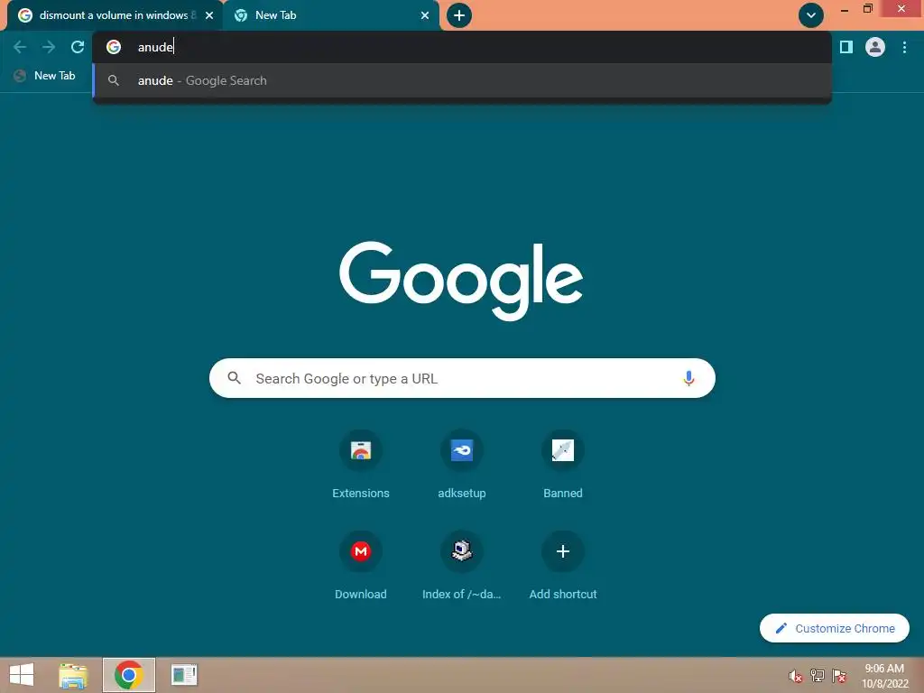Minimize the Chrome window
Screen dimensions: 924x693
click(x=845, y=9)
